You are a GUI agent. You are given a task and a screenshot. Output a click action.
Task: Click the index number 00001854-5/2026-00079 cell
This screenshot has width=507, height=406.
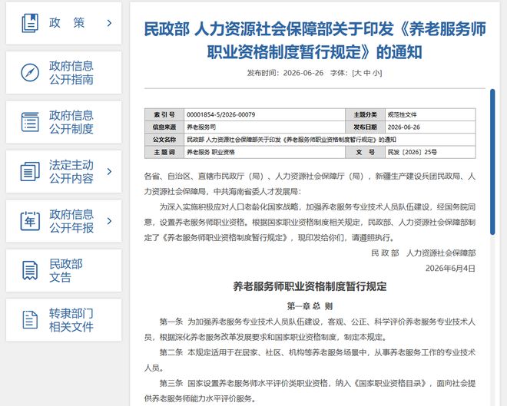(264, 114)
